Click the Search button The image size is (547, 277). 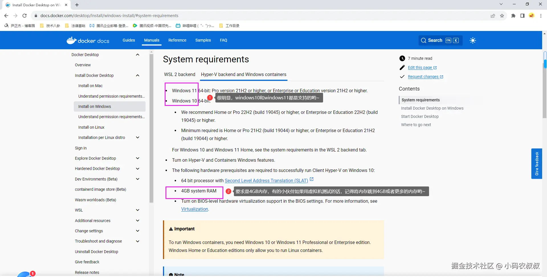pyautogui.click(x=440, y=40)
